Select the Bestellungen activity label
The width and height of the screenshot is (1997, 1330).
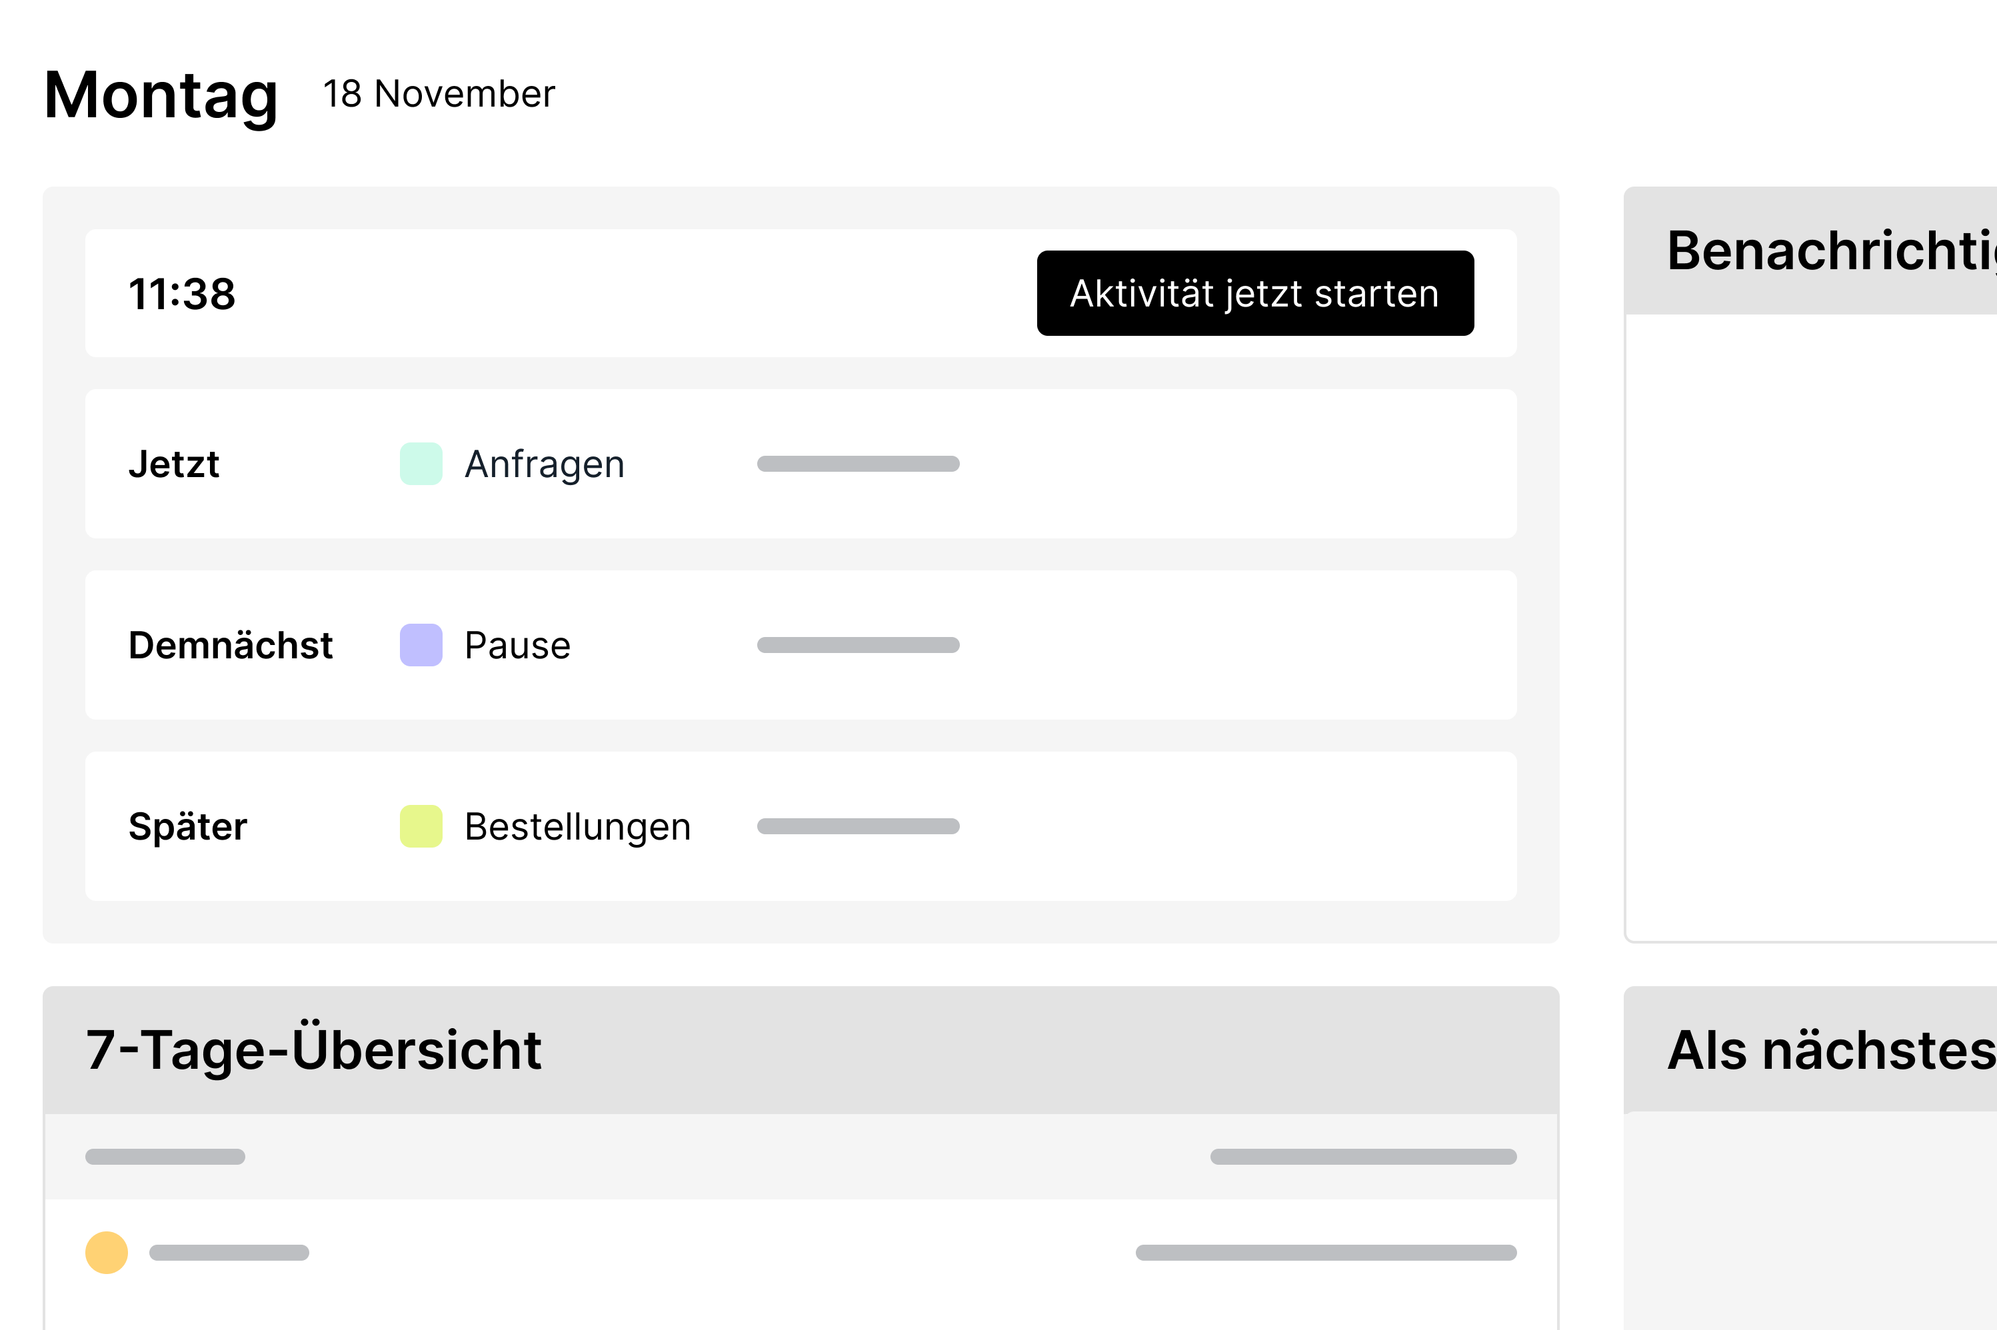pos(577,827)
